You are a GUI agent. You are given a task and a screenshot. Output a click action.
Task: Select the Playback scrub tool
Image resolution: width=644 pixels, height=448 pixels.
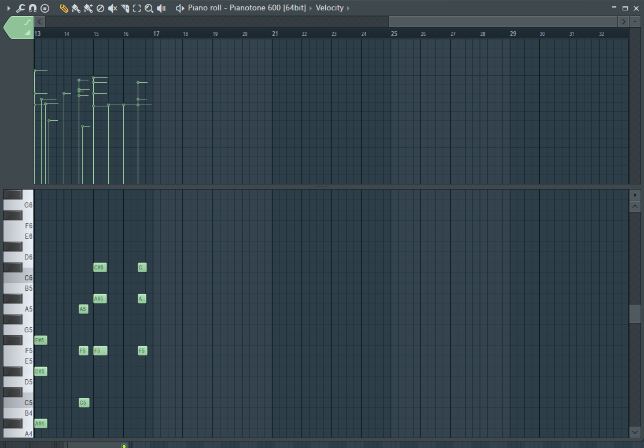coord(161,8)
